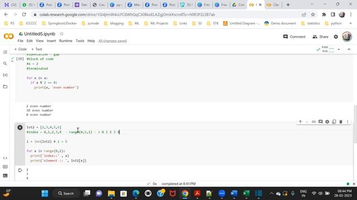
Task: Open the statistics bookmark folder
Action: click(310, 23)
